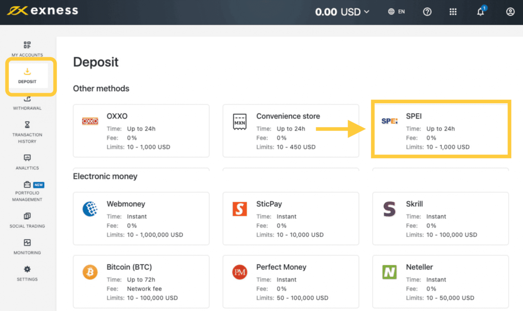Open the EN language selector
The width and height of the screenshot is (523, 311).
396,12
